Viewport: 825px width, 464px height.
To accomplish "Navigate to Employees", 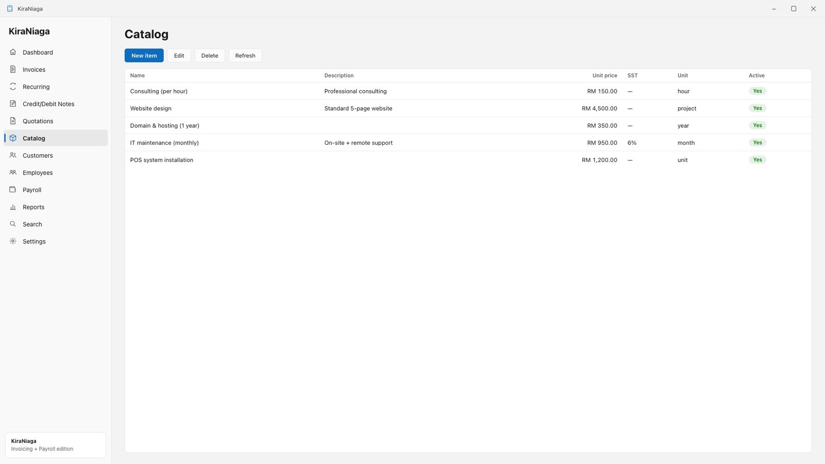I will click(x=56, y=173).
